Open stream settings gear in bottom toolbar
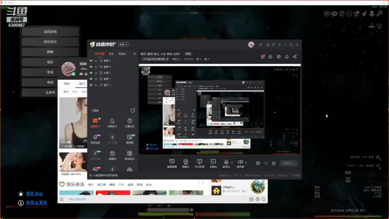The image size is (389, 219). [x=274, y=163]
